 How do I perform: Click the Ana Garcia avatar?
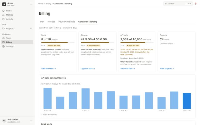[4, 121]
